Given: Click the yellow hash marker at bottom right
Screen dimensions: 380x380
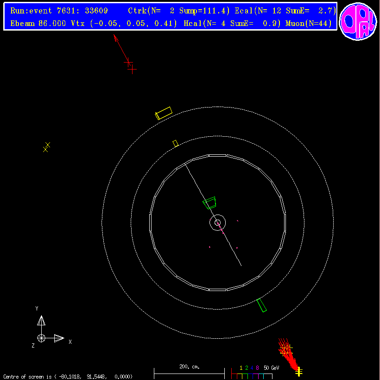Looking at the screenshot, I should (299, 371).
